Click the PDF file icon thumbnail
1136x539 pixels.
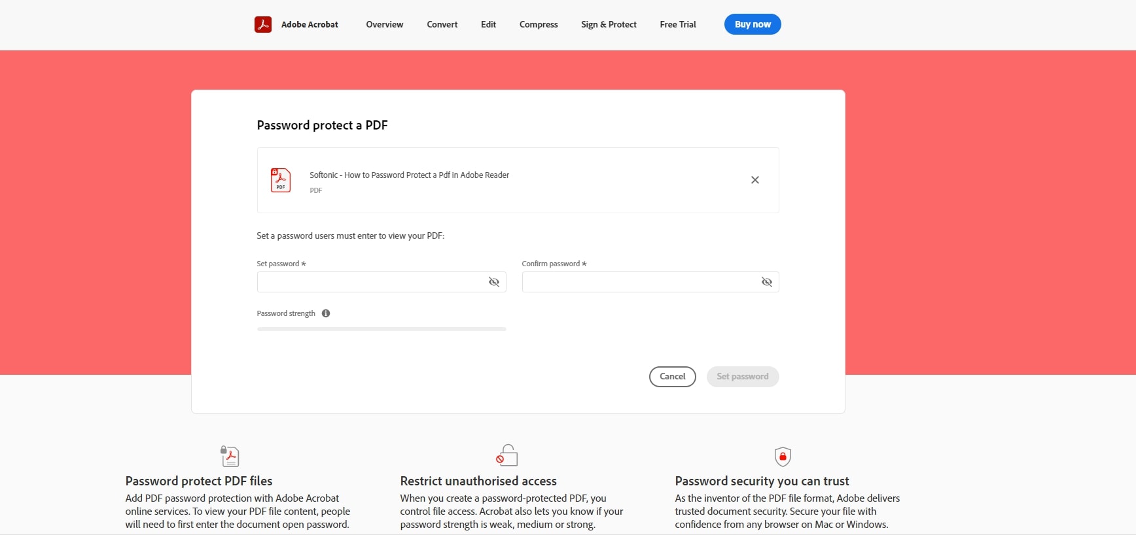pyautogui.click(x=281, y=180)
